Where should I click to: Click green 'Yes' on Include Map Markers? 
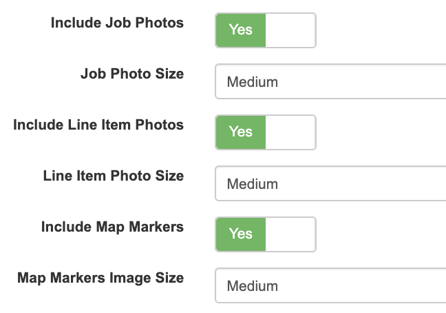[x=241, y=234]
